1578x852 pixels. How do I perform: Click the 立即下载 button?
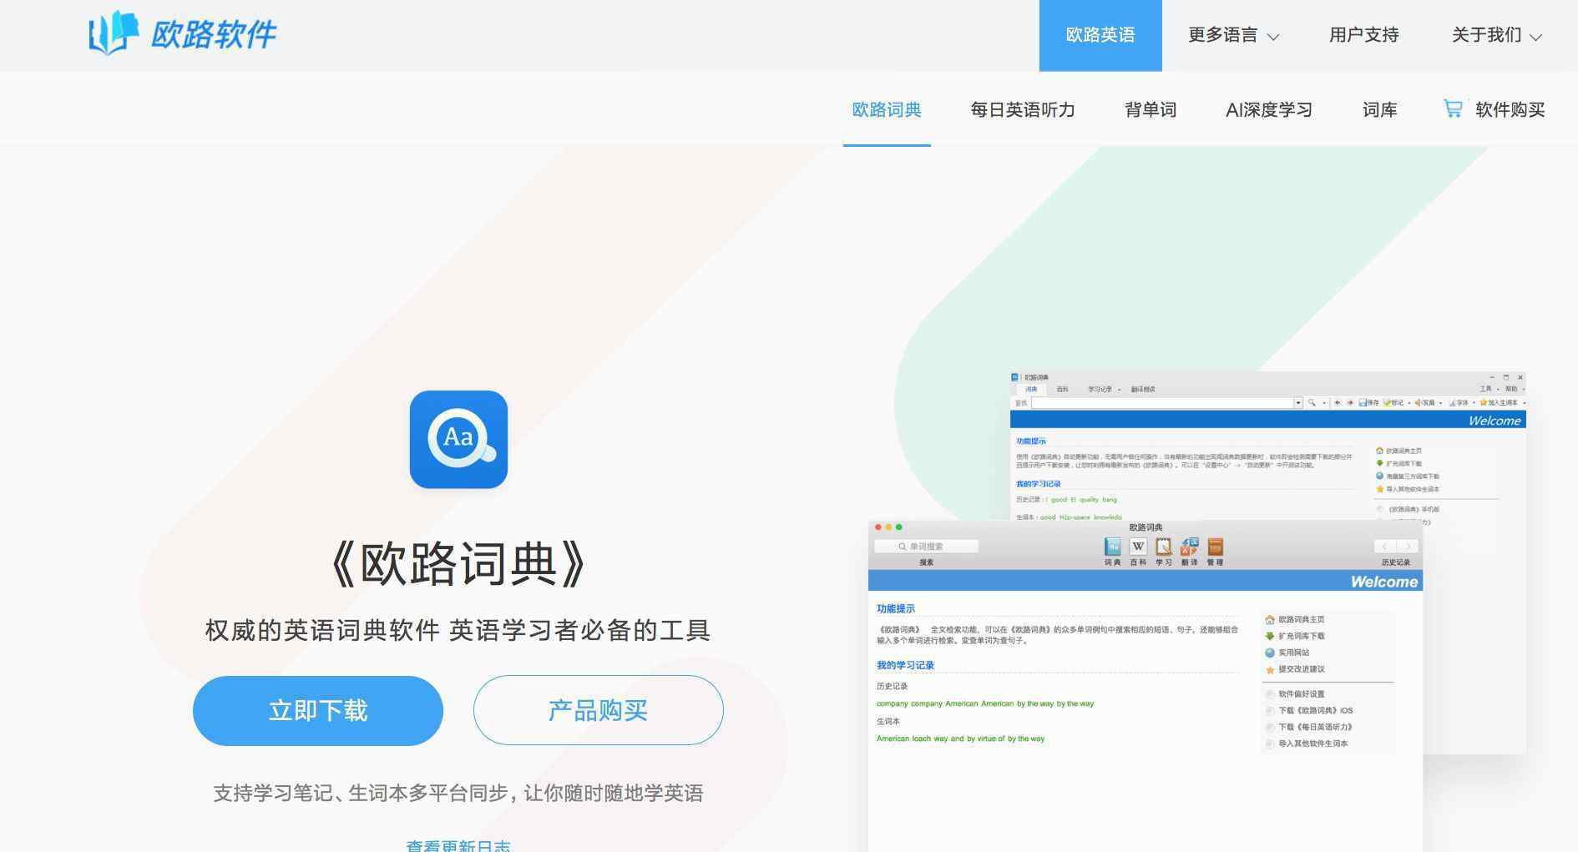[318, 711]
